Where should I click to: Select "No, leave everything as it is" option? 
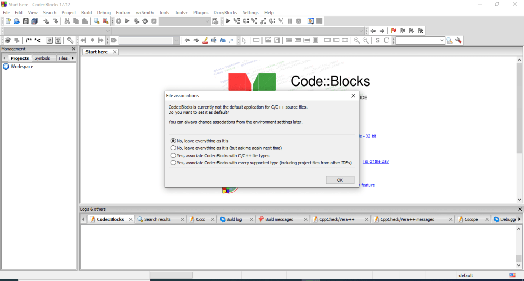pos(173,140)
